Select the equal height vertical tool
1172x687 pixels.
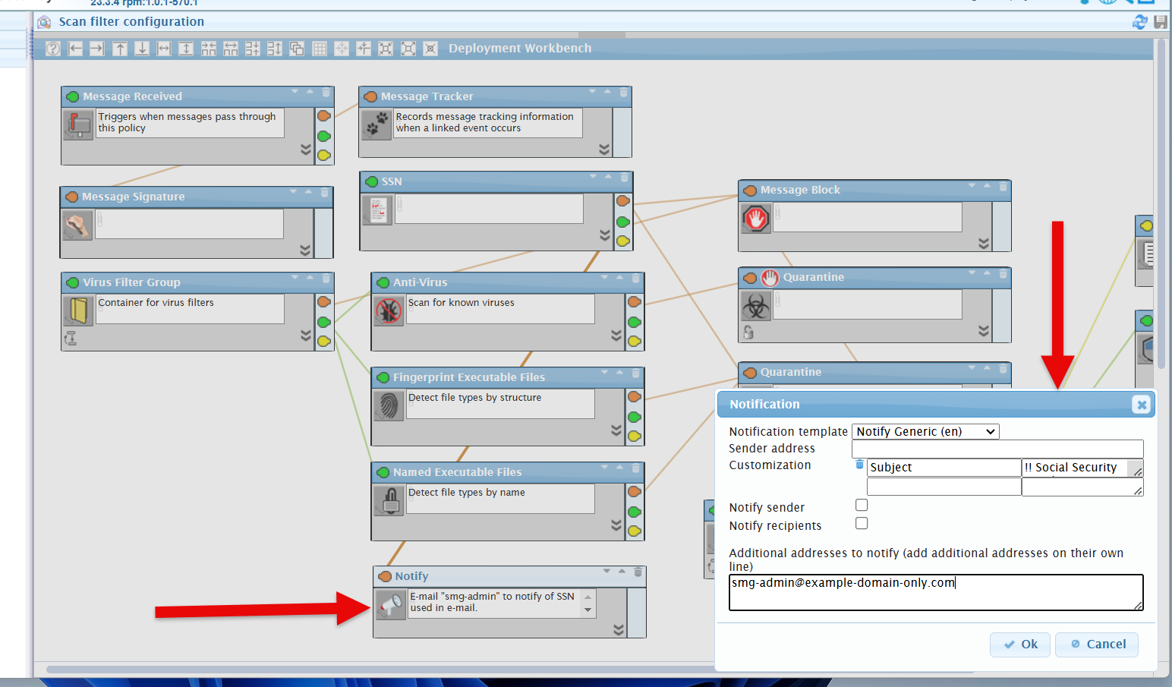point(186,49)
